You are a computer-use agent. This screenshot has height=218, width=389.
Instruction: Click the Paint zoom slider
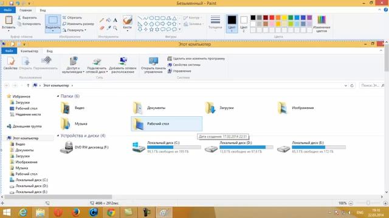[x=368, y=203]
